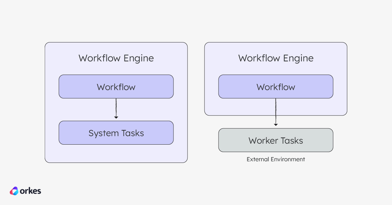Click the rounded corner of left engine container

coord(47,44)
